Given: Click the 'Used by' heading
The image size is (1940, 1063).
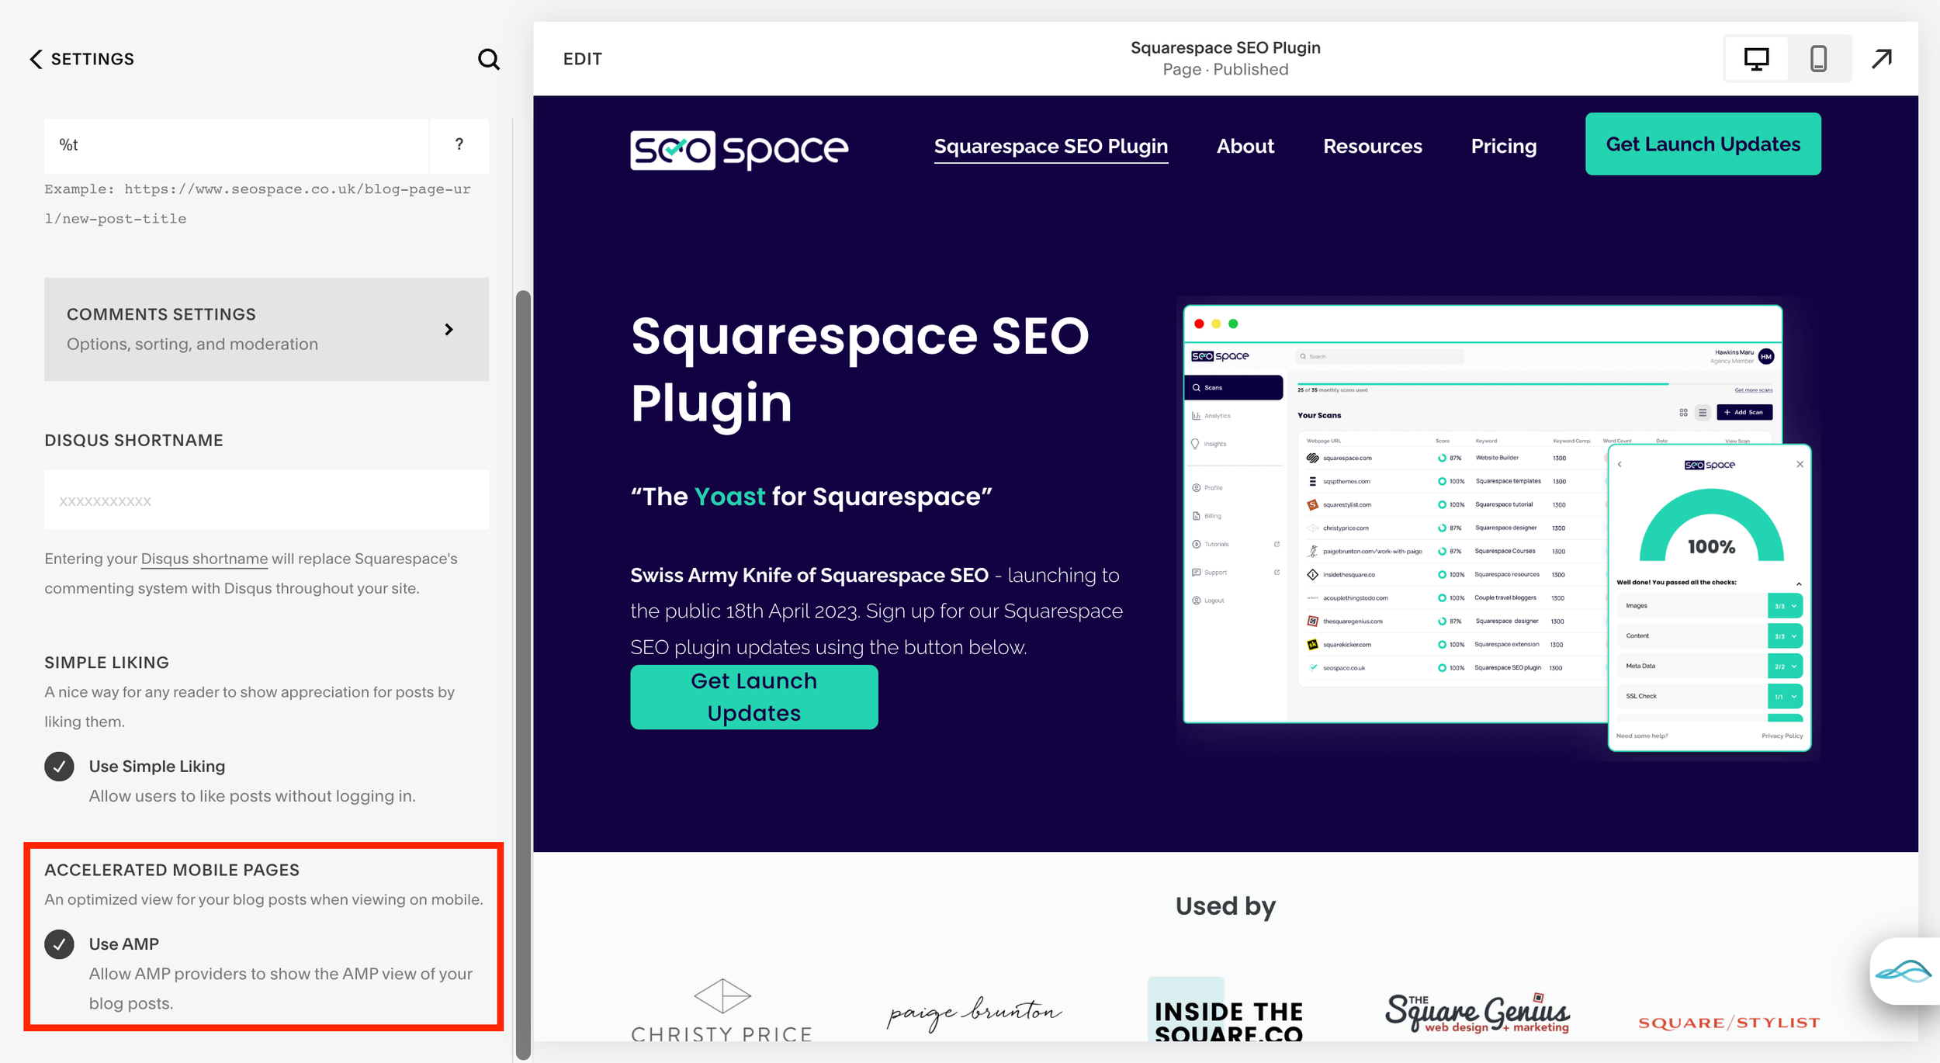Looking at the screenshot, I should click(x=1225, y=905).
